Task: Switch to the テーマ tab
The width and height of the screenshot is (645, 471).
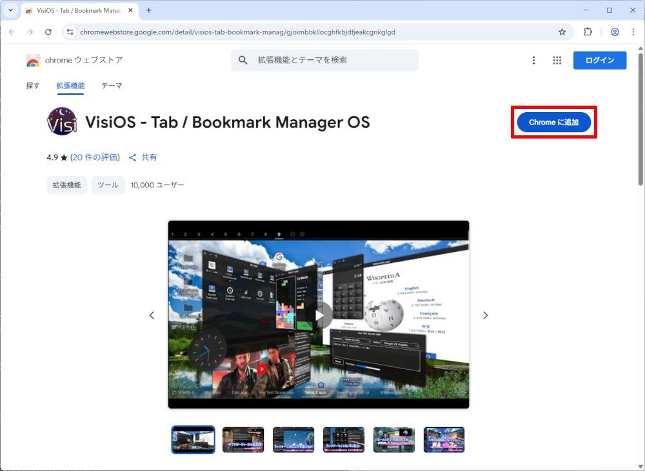Action: pyautogui.click(x=112, y=86)
